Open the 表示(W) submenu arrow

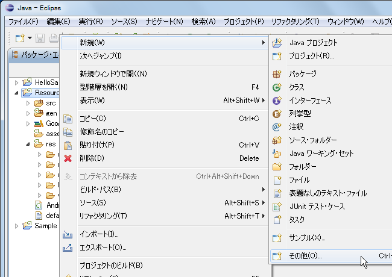click(264, 101)
